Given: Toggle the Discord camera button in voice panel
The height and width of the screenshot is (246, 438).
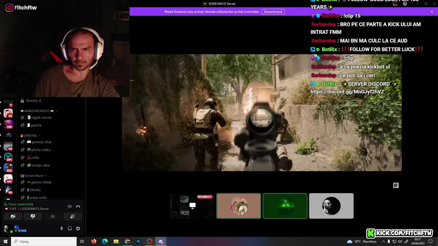Looking at the screenshot, I should (13, 216).
